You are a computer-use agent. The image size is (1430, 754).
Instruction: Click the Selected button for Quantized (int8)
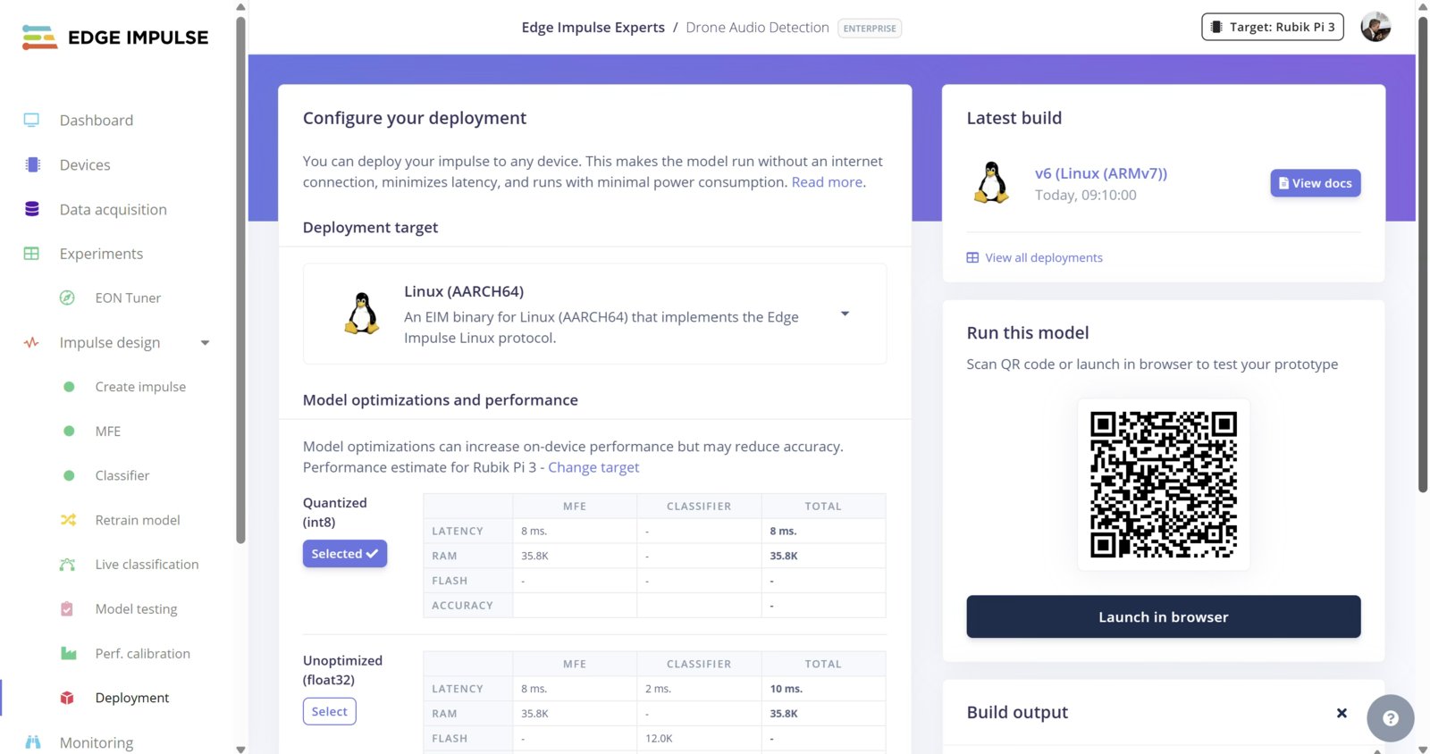[345, 554]
